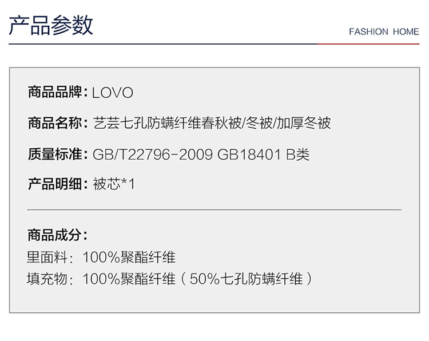Click the 50%七孔防螨纤维 parenthetical text

(246, 279)
